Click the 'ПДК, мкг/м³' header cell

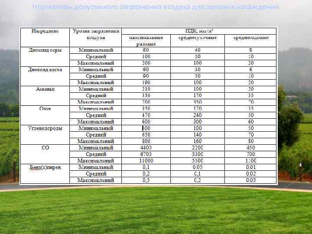[x=199, y=31]
